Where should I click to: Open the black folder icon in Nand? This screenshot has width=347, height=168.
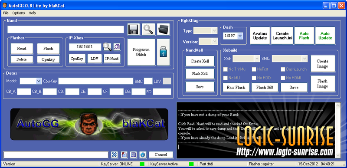(164, 30)
